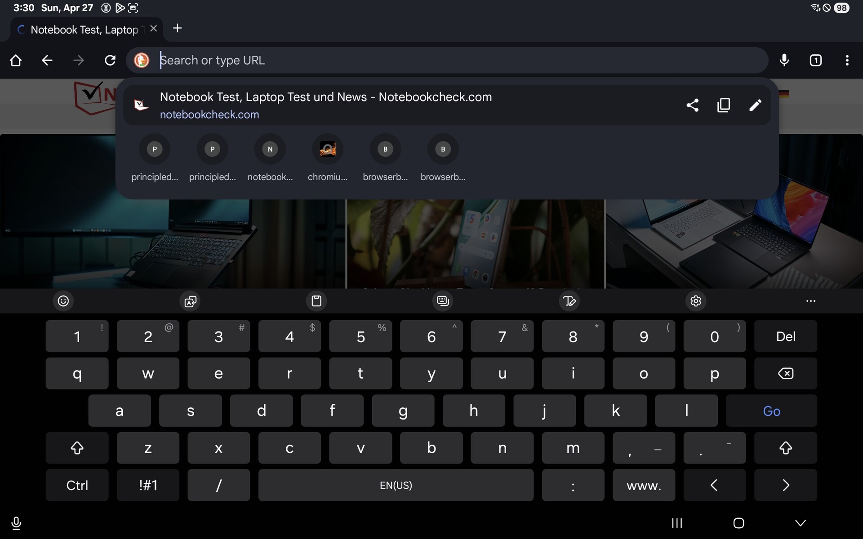Reload the current page

coord(110,60)
